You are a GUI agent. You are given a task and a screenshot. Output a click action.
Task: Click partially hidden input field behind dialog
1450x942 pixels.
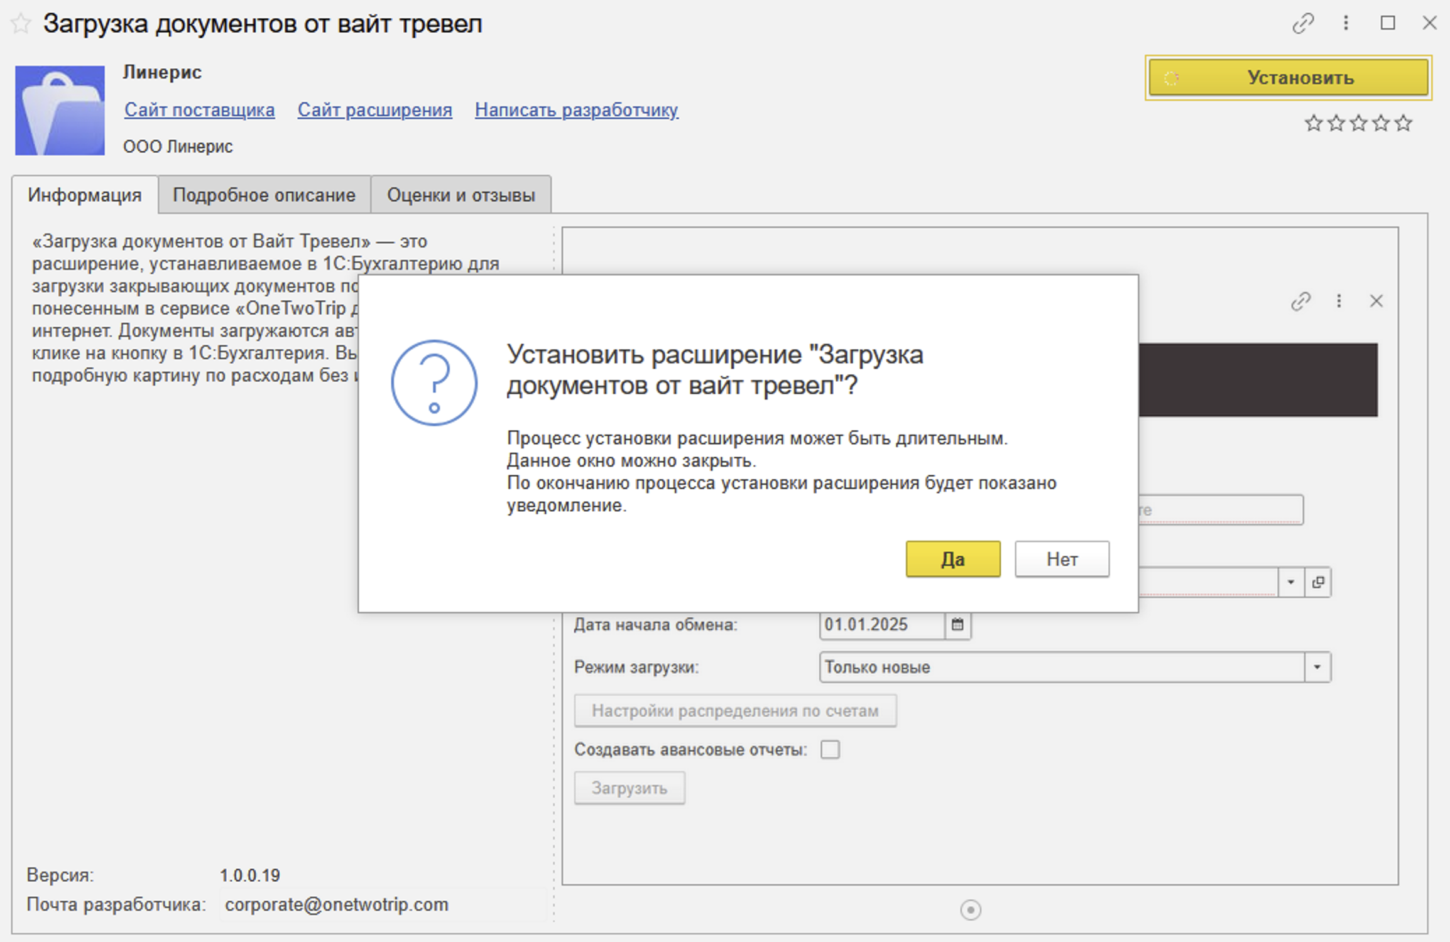1221,510
